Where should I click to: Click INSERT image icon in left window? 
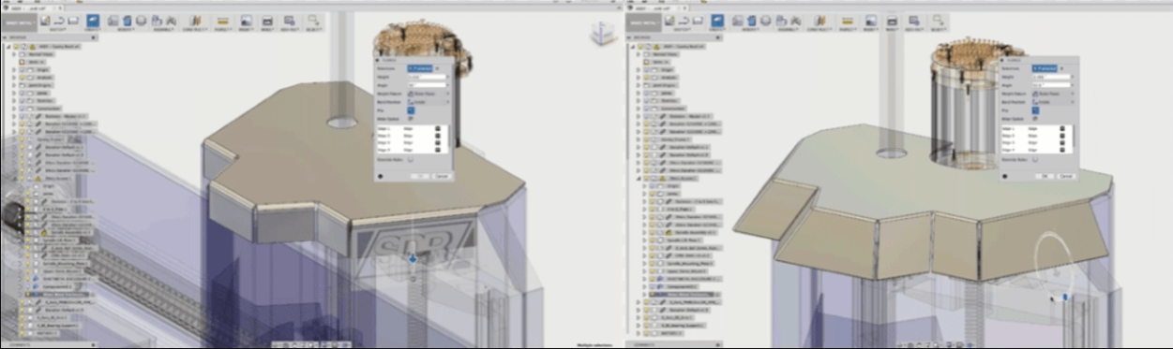click(x=247, y=21)
